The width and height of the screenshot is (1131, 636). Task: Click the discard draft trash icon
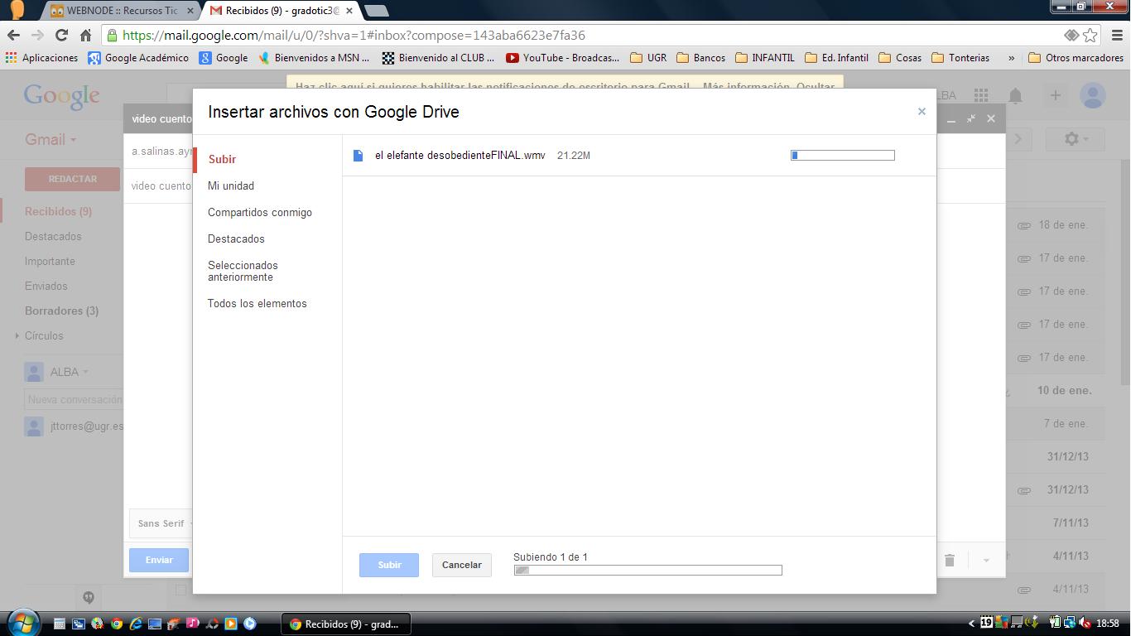click(x=950, y=561)
